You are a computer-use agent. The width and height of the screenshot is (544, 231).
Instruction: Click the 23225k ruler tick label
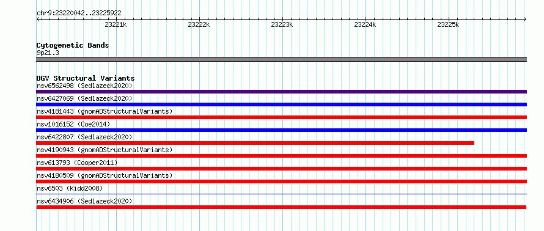[448, 24]
